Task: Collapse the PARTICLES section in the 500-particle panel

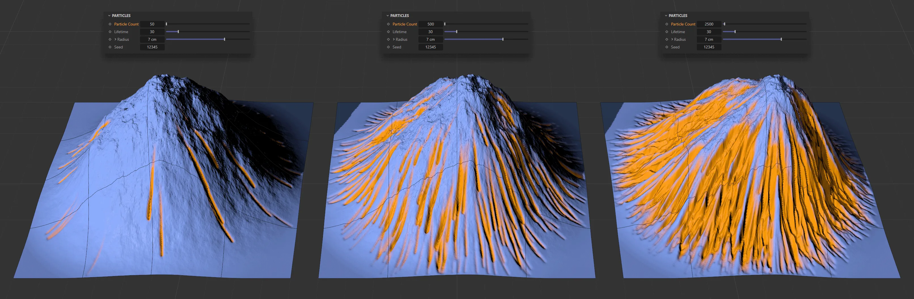Action: coord(388,16)
